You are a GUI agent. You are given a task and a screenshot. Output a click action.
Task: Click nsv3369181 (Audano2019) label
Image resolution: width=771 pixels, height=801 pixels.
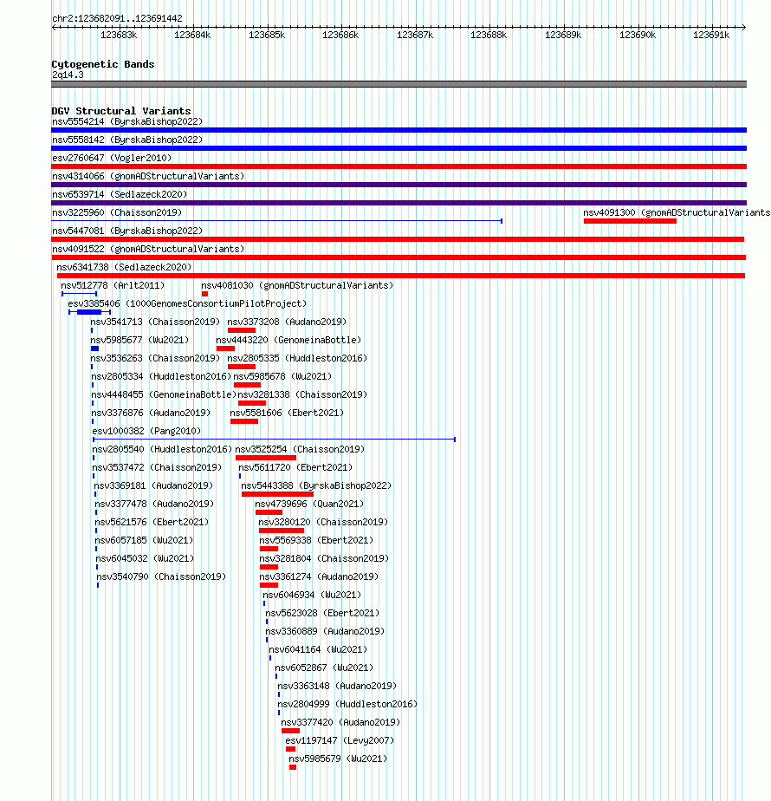[153, 485]
